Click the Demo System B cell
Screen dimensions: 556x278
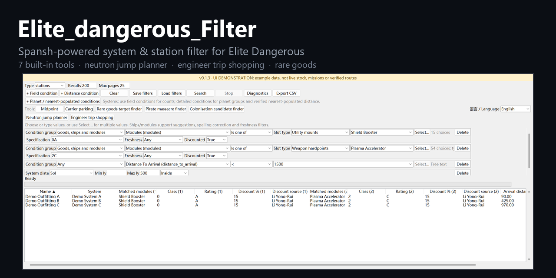tap(86, 201)
